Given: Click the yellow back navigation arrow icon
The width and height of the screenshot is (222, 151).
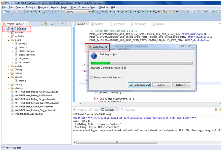Looking at the screenshot, I should point(218,12).
